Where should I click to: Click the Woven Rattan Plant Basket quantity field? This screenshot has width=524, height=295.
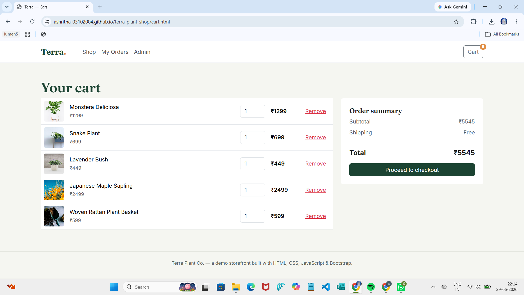[252, 216]
